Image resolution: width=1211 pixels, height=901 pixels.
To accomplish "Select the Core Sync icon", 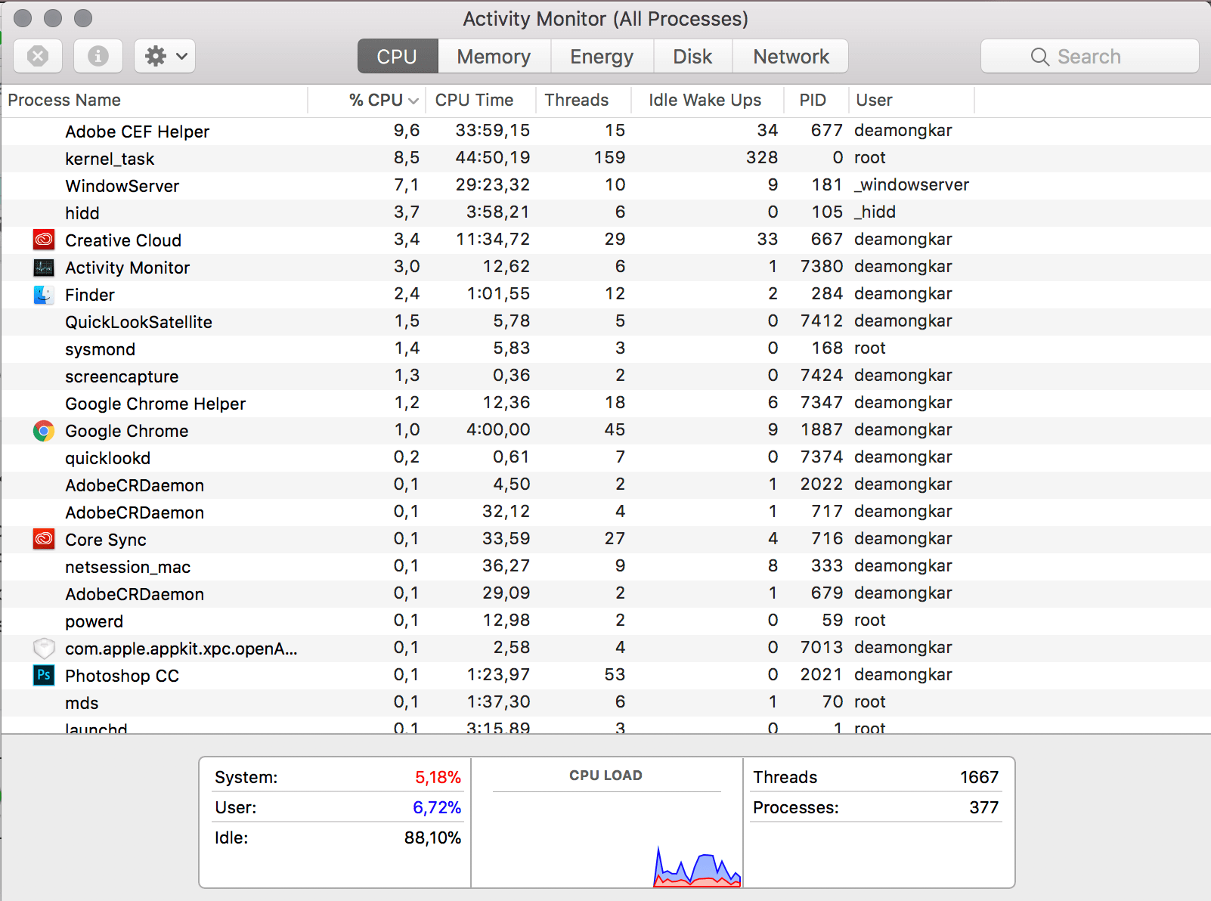I will [x=43, y=539].
